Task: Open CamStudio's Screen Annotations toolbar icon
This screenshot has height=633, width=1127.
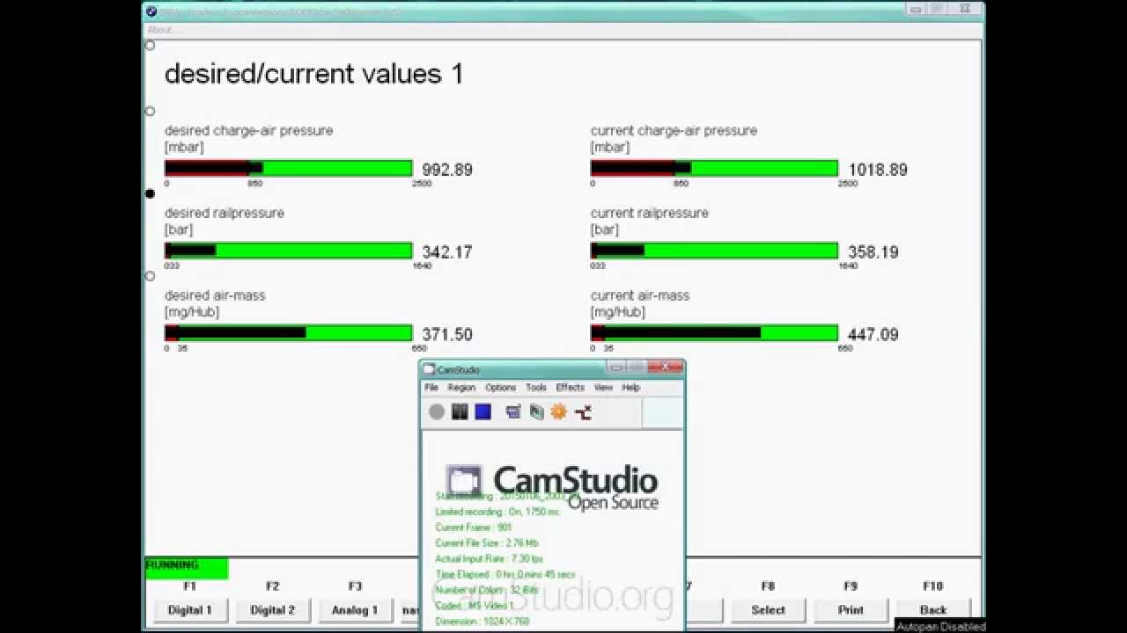Action: (536, 411)
